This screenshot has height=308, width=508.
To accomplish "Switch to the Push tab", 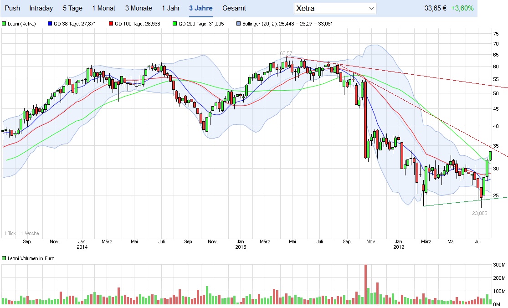I will pos(12,8).
